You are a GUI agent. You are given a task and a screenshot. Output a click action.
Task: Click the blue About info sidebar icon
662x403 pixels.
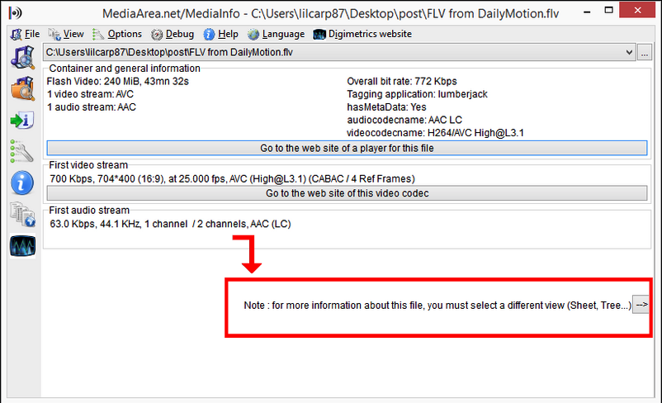pos(22,183)
